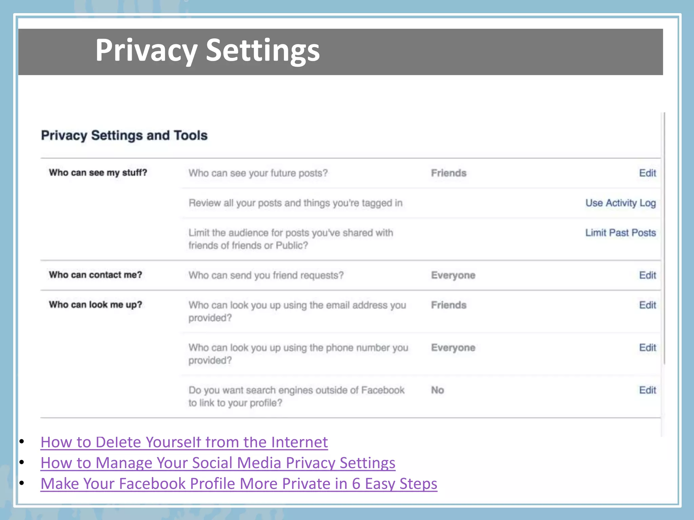Click phone number lookup question text
Screen dimensions: 694x520
tap(298, 354)
